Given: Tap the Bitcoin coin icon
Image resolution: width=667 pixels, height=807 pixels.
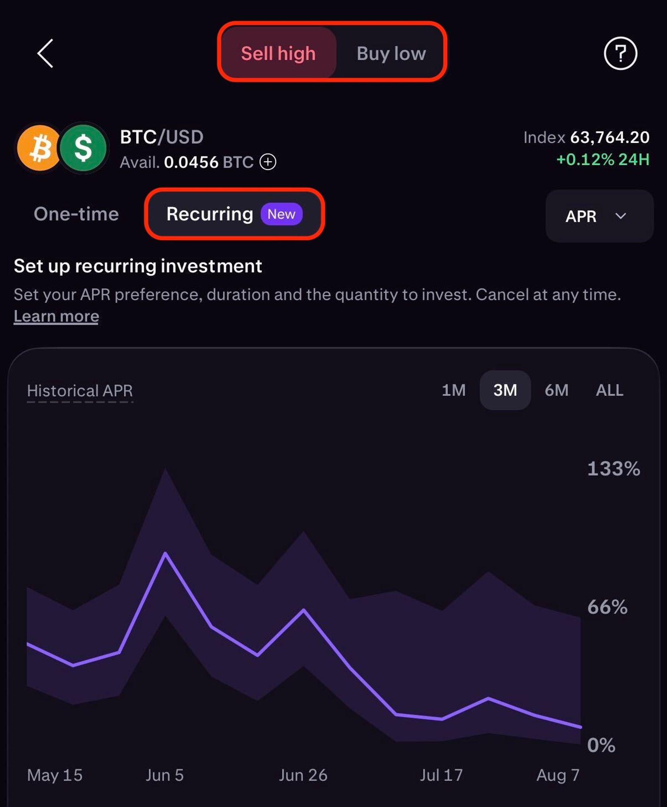Looking at the screenshot, I should click(x=39, y=148).
